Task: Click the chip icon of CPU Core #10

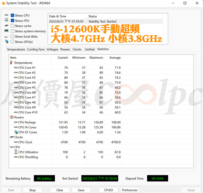Action: point(16,112)
